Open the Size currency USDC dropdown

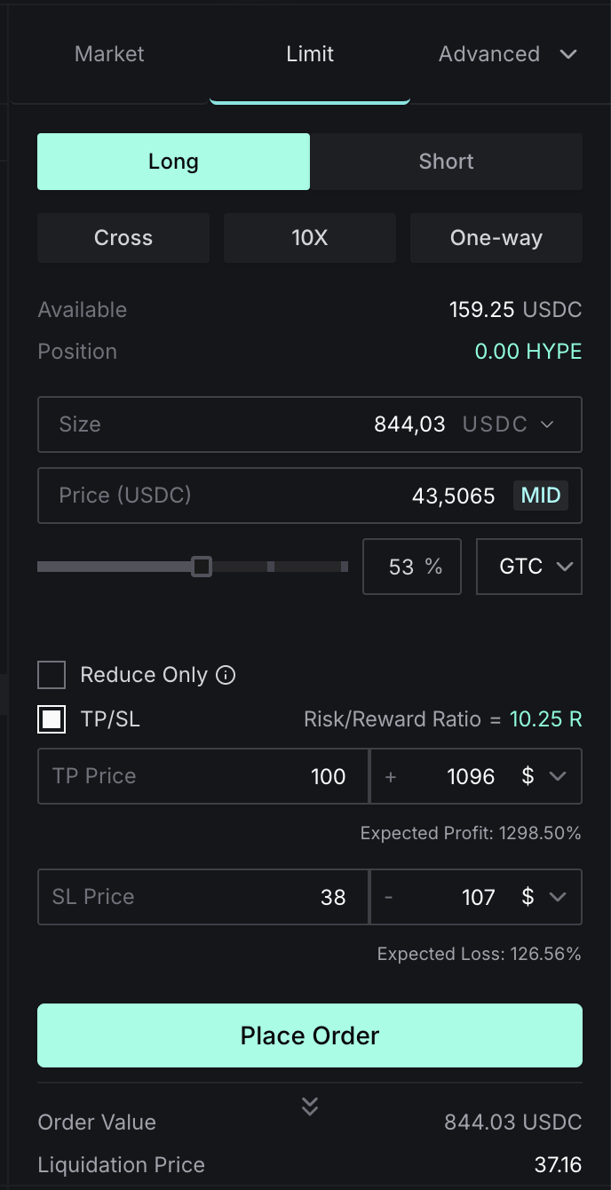click(509, 424)
